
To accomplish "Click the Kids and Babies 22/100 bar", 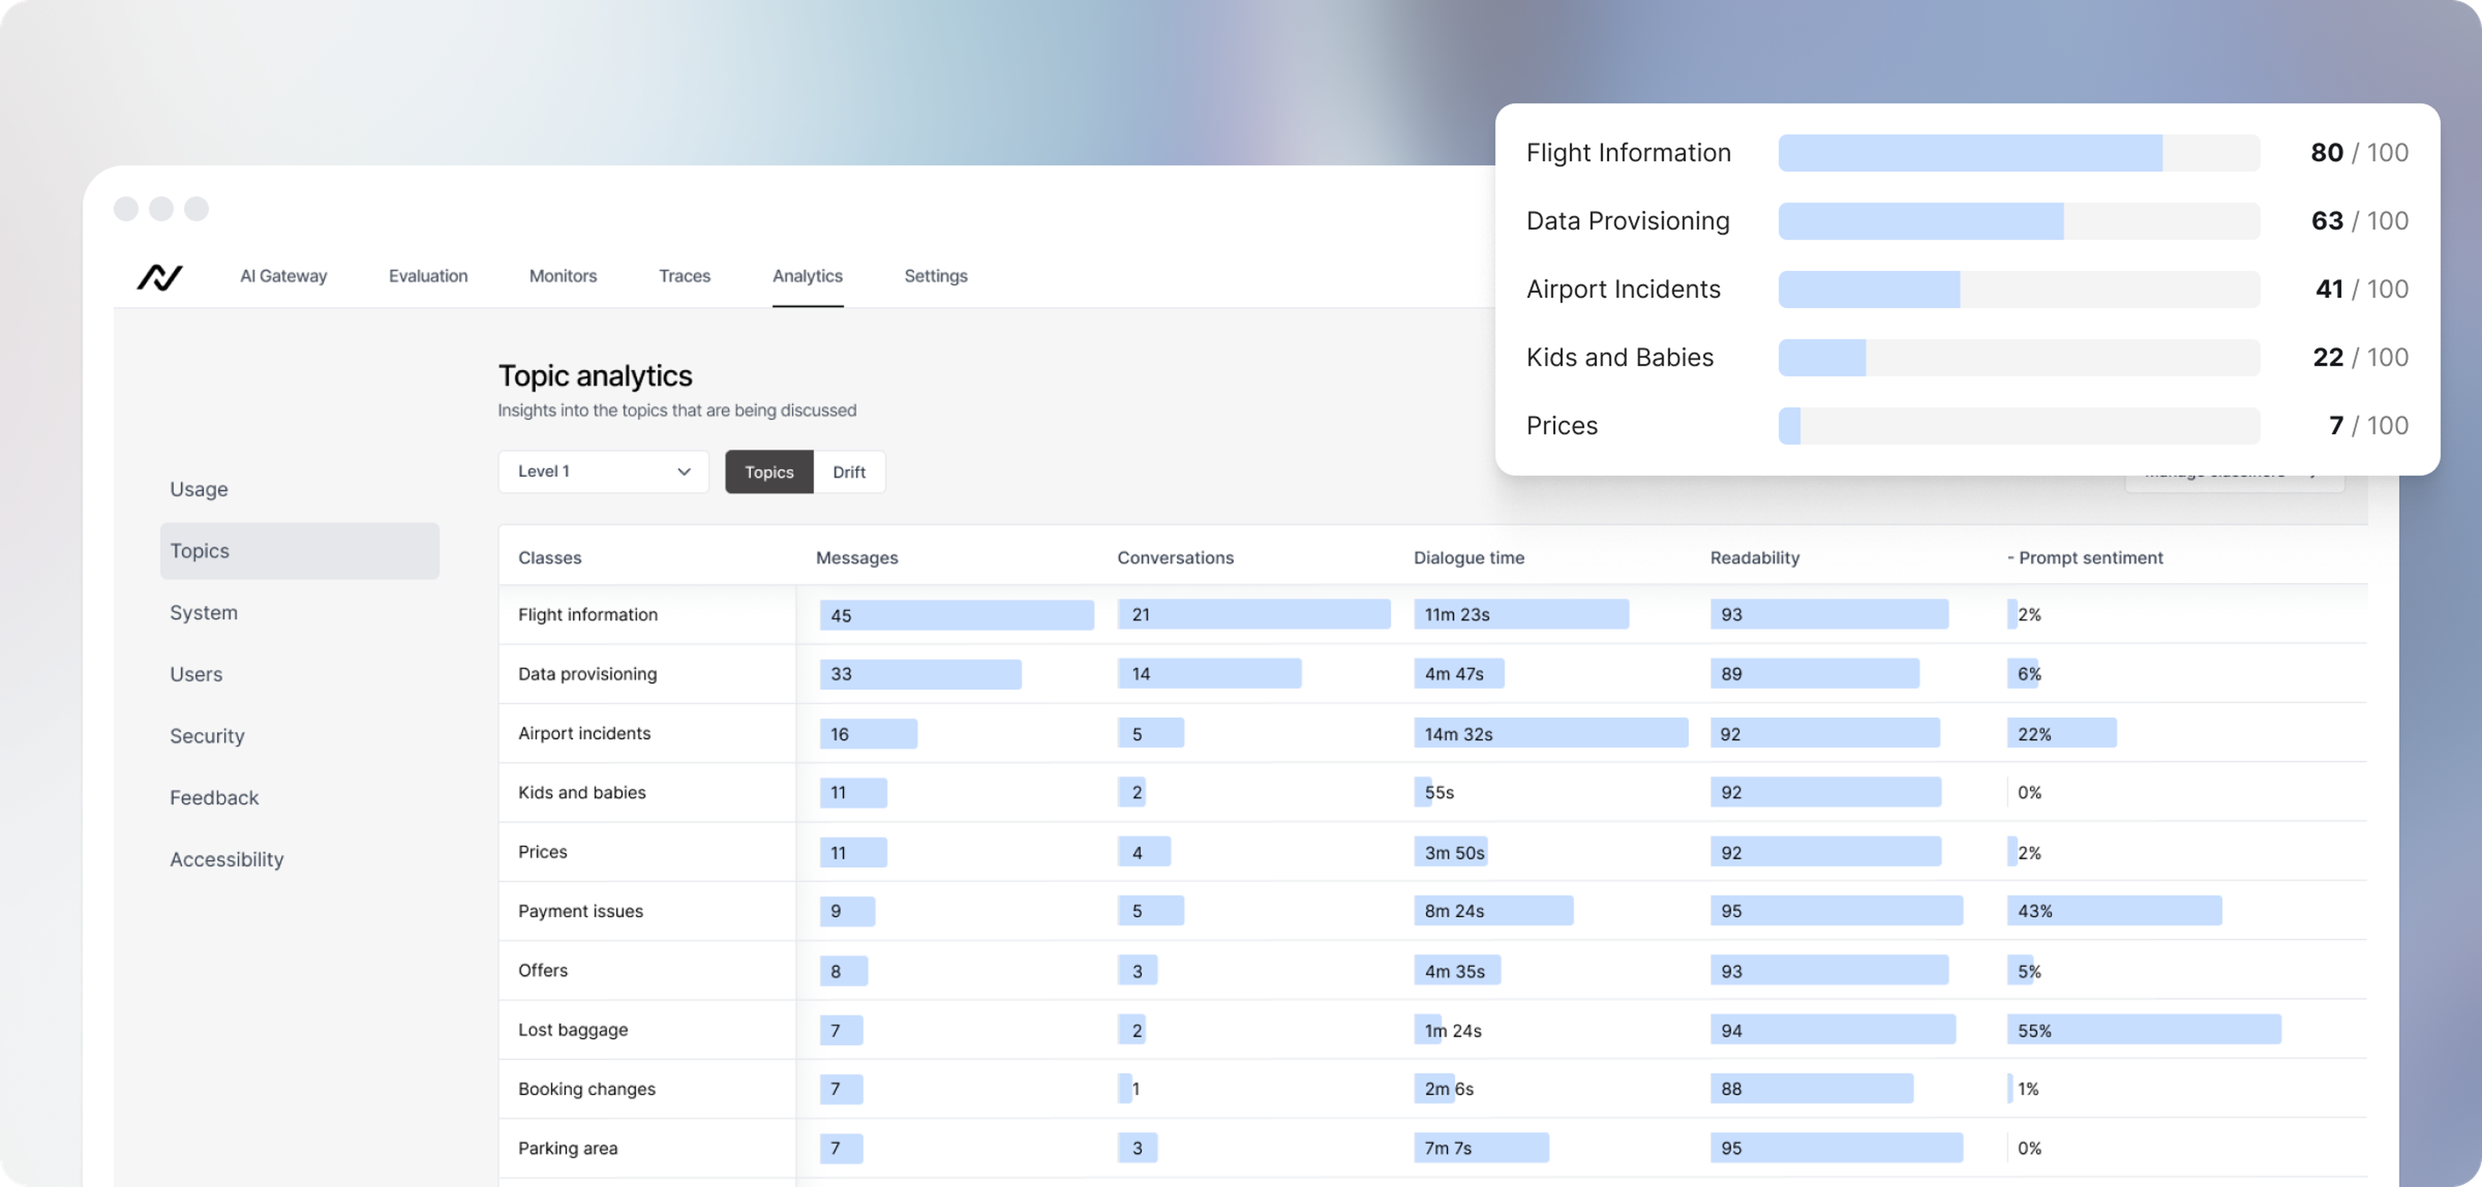I will [2019, 357].
